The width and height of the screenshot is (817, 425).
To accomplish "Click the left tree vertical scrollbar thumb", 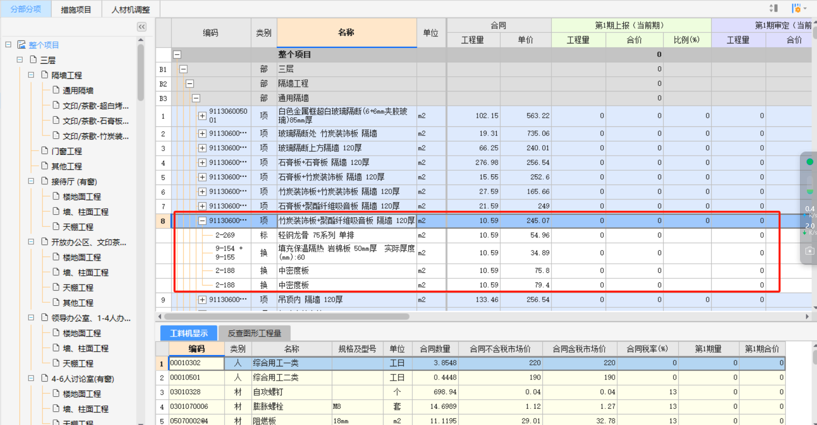I will pos(141,72).
